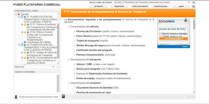Click the OK button beside Seleccionar
The height and width of the screenshot is (104, 209).
[x=58, y=67]
